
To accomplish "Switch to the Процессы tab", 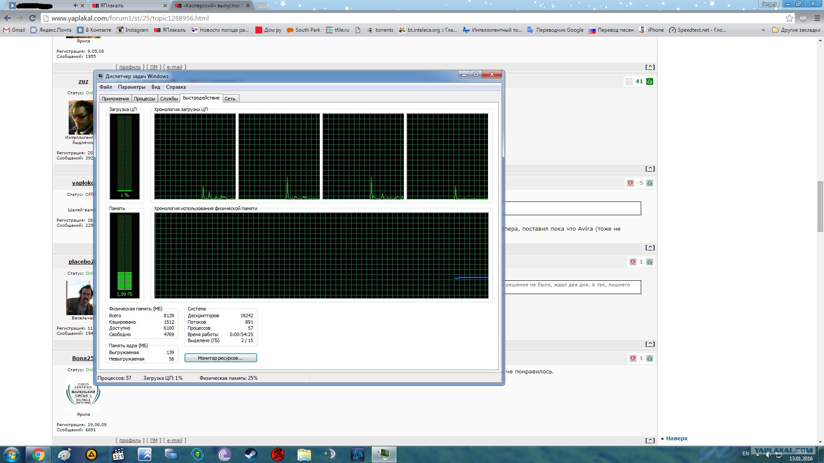I will pos(145,99).
